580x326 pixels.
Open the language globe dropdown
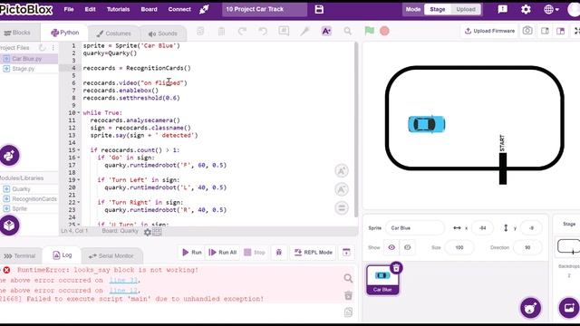pos(551,9)
